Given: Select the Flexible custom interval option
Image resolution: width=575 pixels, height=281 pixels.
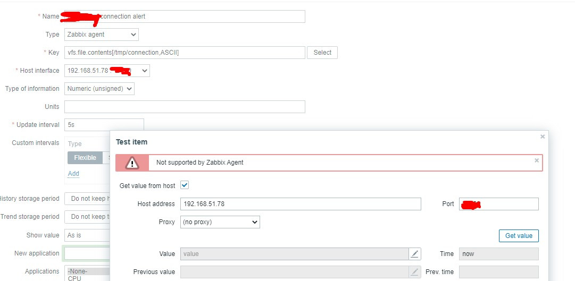Looking at the screenshot, I should tap(85, 158).
